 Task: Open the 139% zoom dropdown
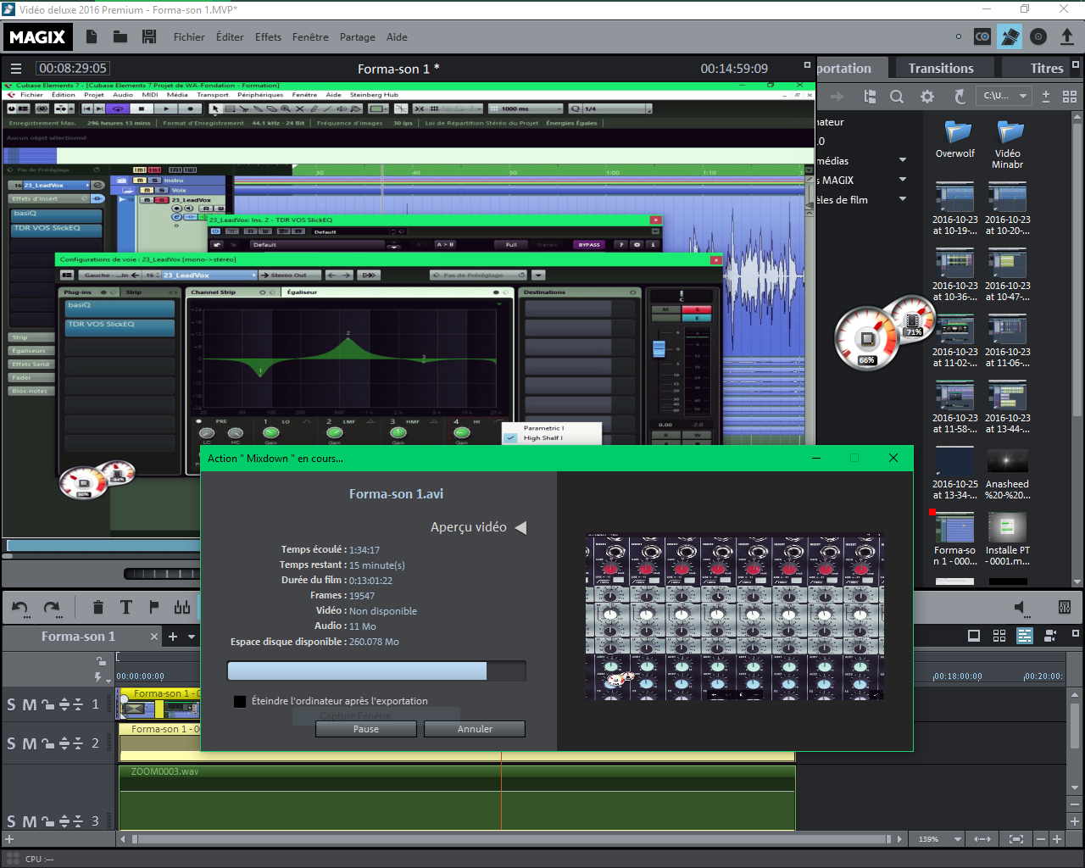[958, 839]
